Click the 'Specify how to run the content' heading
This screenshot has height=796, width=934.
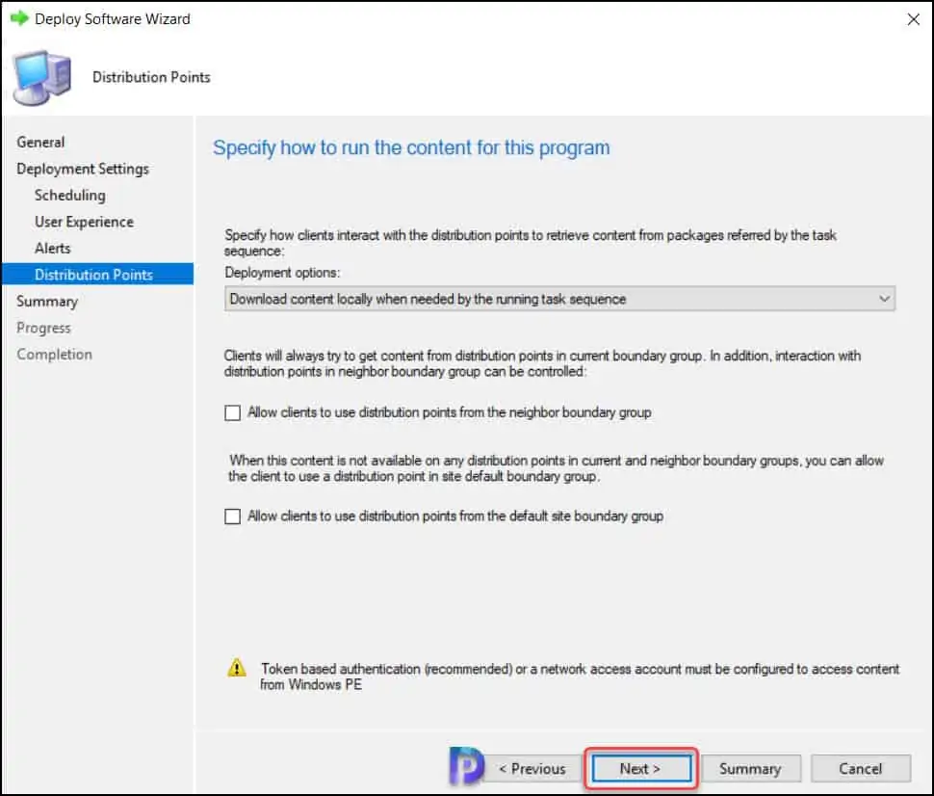click(x=411, y=147)
